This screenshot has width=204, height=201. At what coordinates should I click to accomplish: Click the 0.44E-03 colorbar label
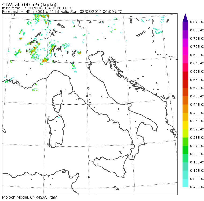197,105
